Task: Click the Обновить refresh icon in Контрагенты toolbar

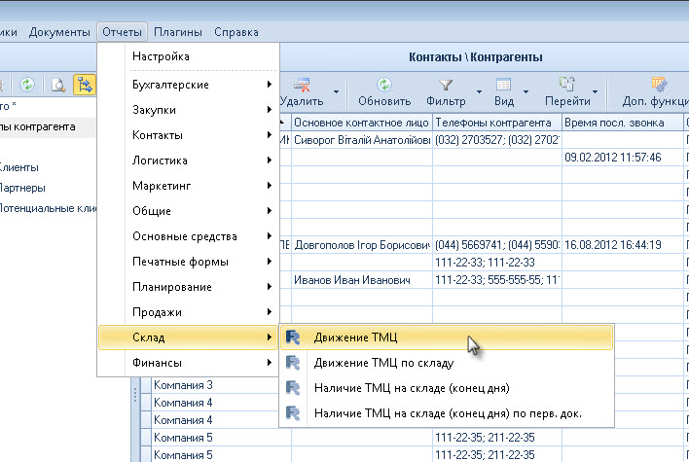Action: click(384, 85)
